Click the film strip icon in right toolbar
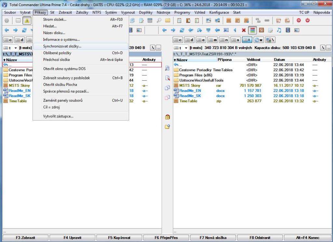This screenshot has height=242, width=333. [288, 30]
